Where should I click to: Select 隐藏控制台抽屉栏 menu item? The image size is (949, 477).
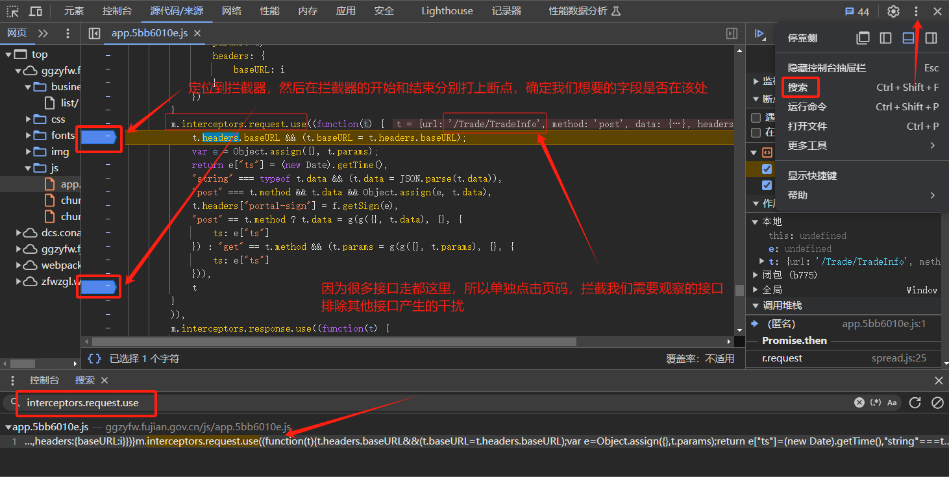click(863, 67)
